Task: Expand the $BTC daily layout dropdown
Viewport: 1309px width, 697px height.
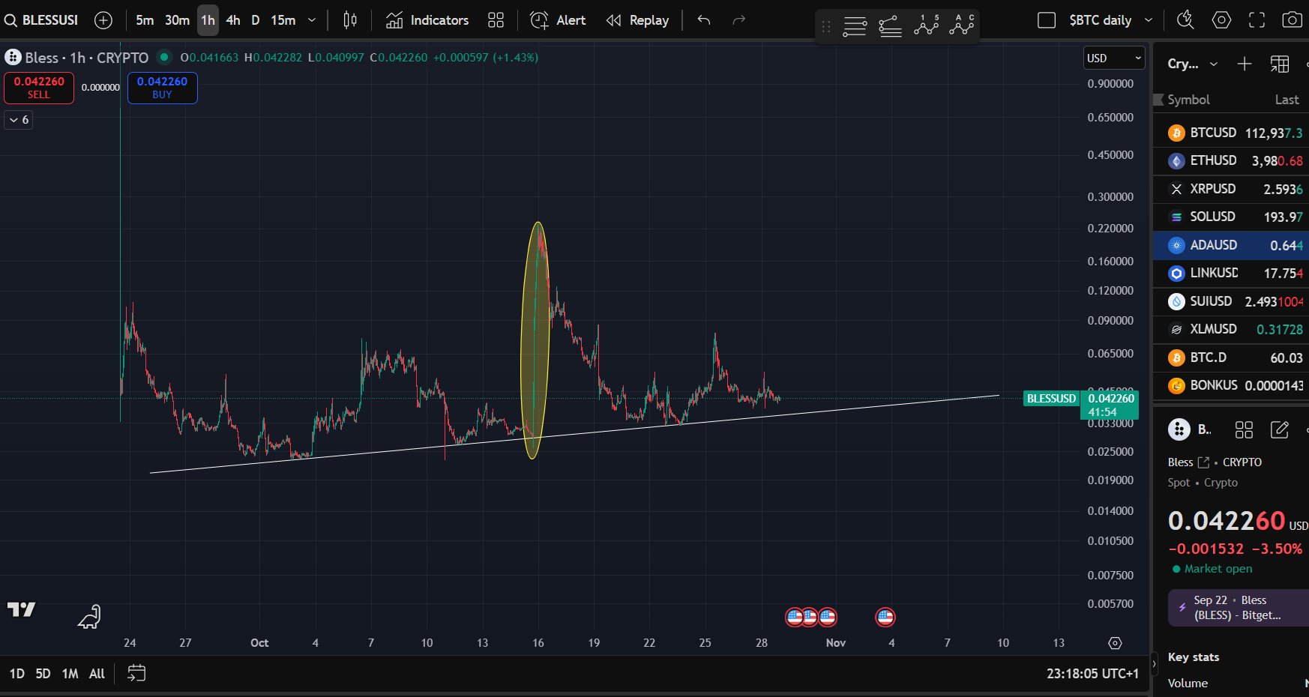Action: point(1148,20)
